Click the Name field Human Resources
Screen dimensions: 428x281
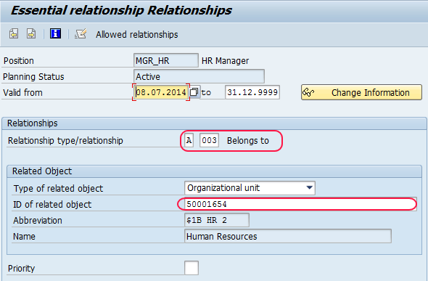tap(288, 236)
